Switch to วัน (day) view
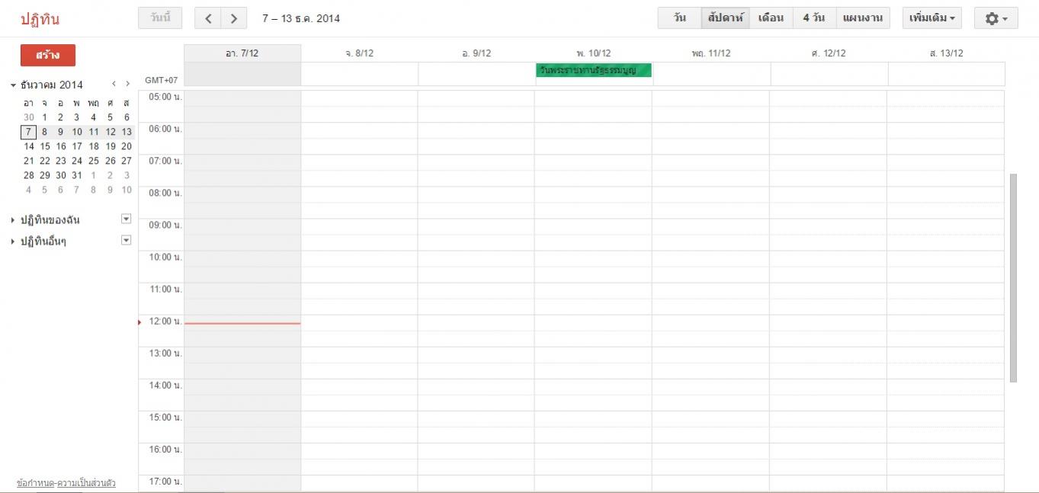This screenshot has height=493, width=1039. click(679, 18)
